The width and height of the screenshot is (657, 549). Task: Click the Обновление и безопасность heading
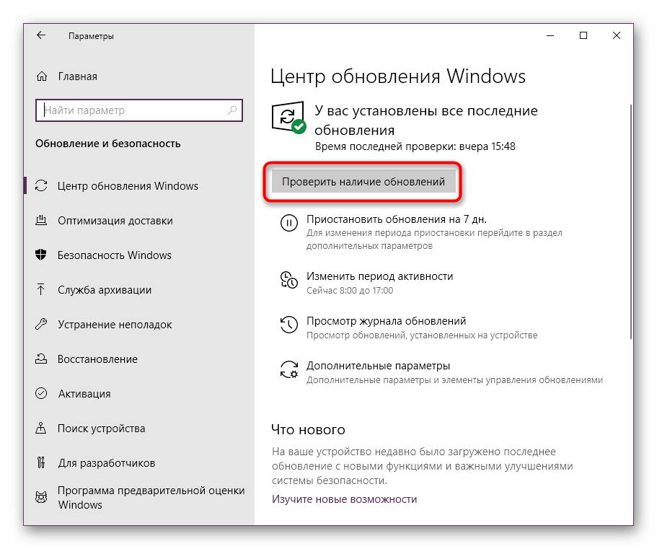tap(108, 144)
